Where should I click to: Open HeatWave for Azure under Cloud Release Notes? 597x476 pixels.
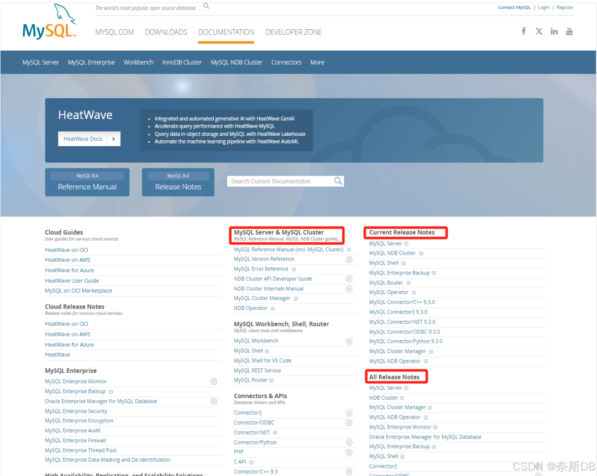(69, 345)
